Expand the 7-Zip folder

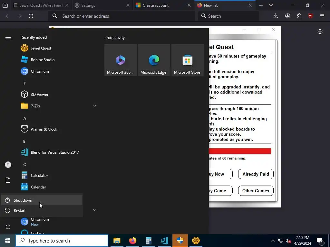(x=95, y=106)
